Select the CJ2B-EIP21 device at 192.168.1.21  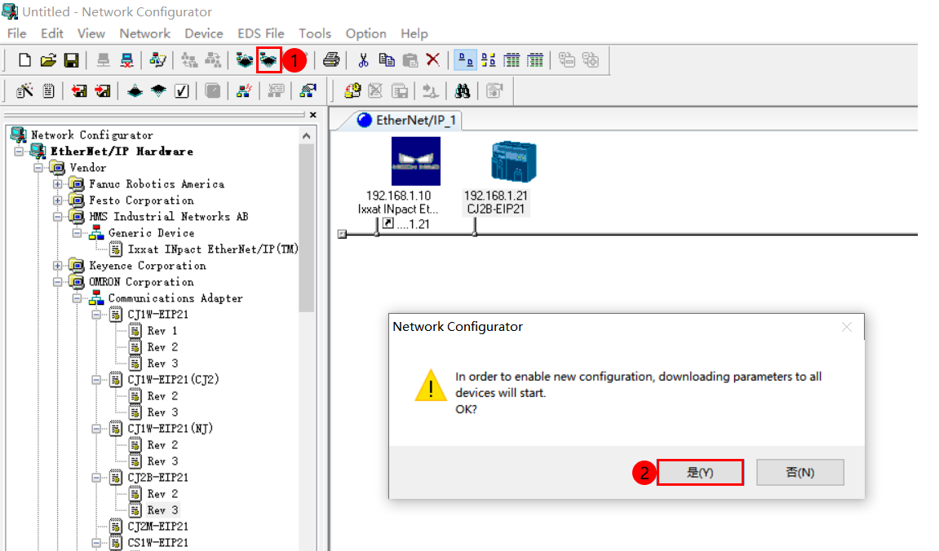click(513, 161)
